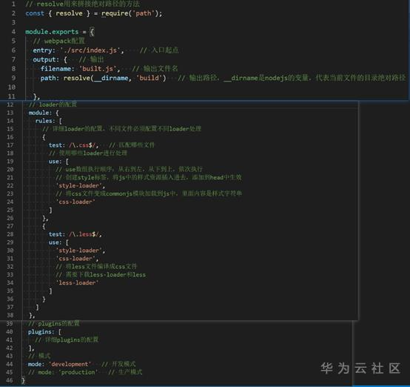Screen dimensions: 410x387
Task: Click line number 27 in the gutter
Action: (10, 226)
